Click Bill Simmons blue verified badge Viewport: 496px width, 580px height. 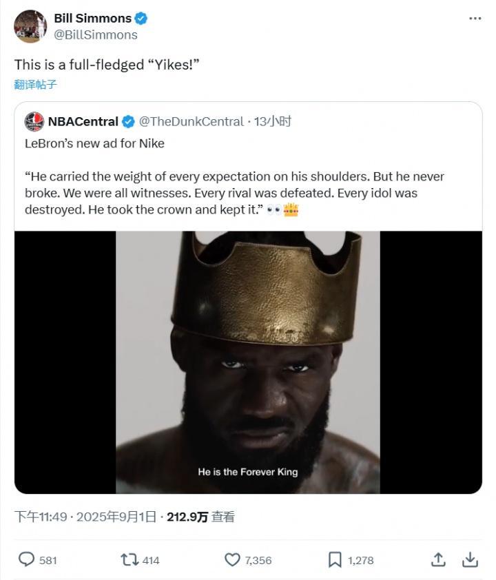coord(141,19)
